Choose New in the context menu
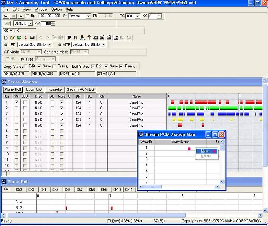 (x=207, y=151)
